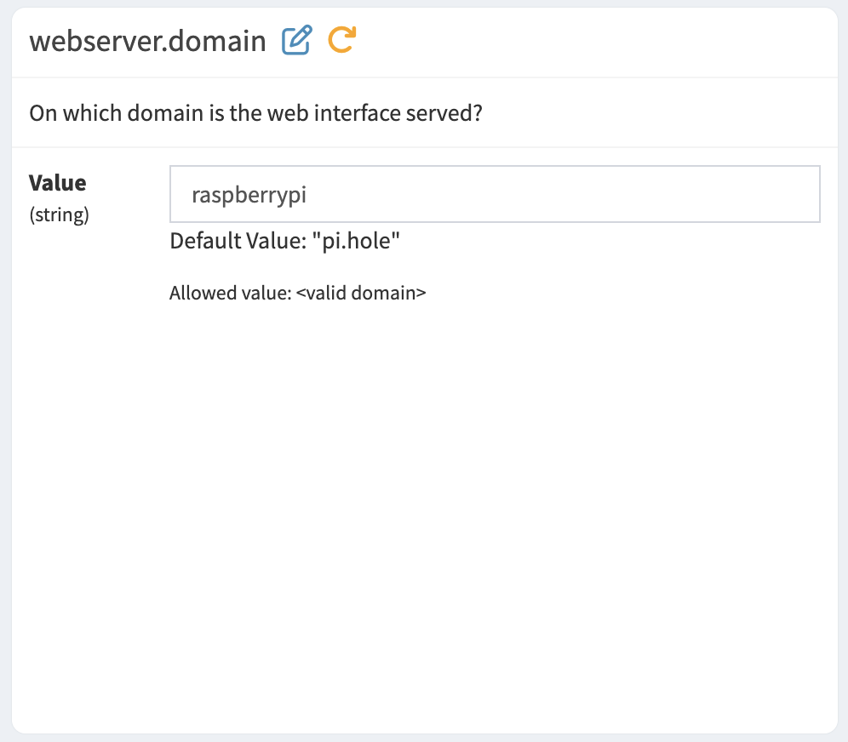Select the webserver.domain heading text

[147, 41]
